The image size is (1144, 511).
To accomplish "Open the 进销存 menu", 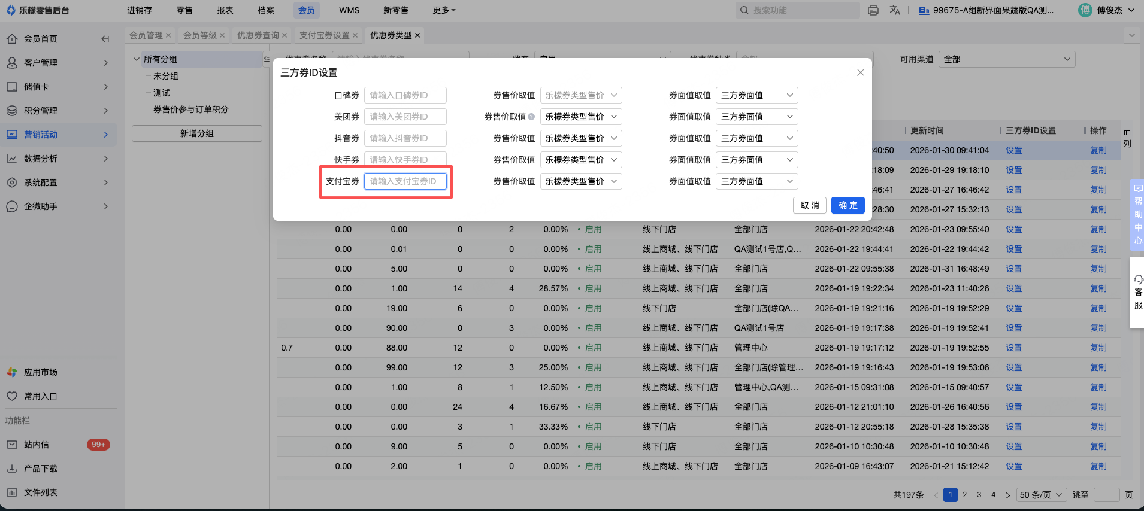I will coord(140,10).
